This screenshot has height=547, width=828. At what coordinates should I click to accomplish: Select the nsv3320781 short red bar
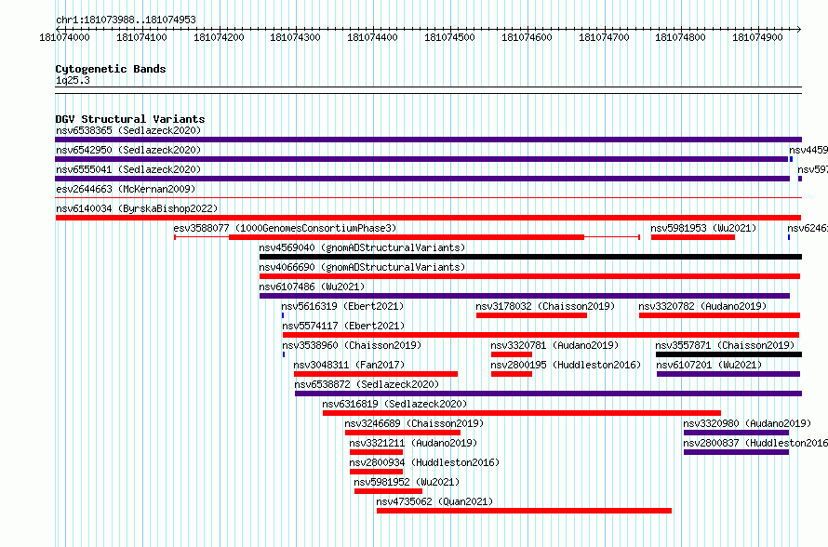(x=511, y=354)
